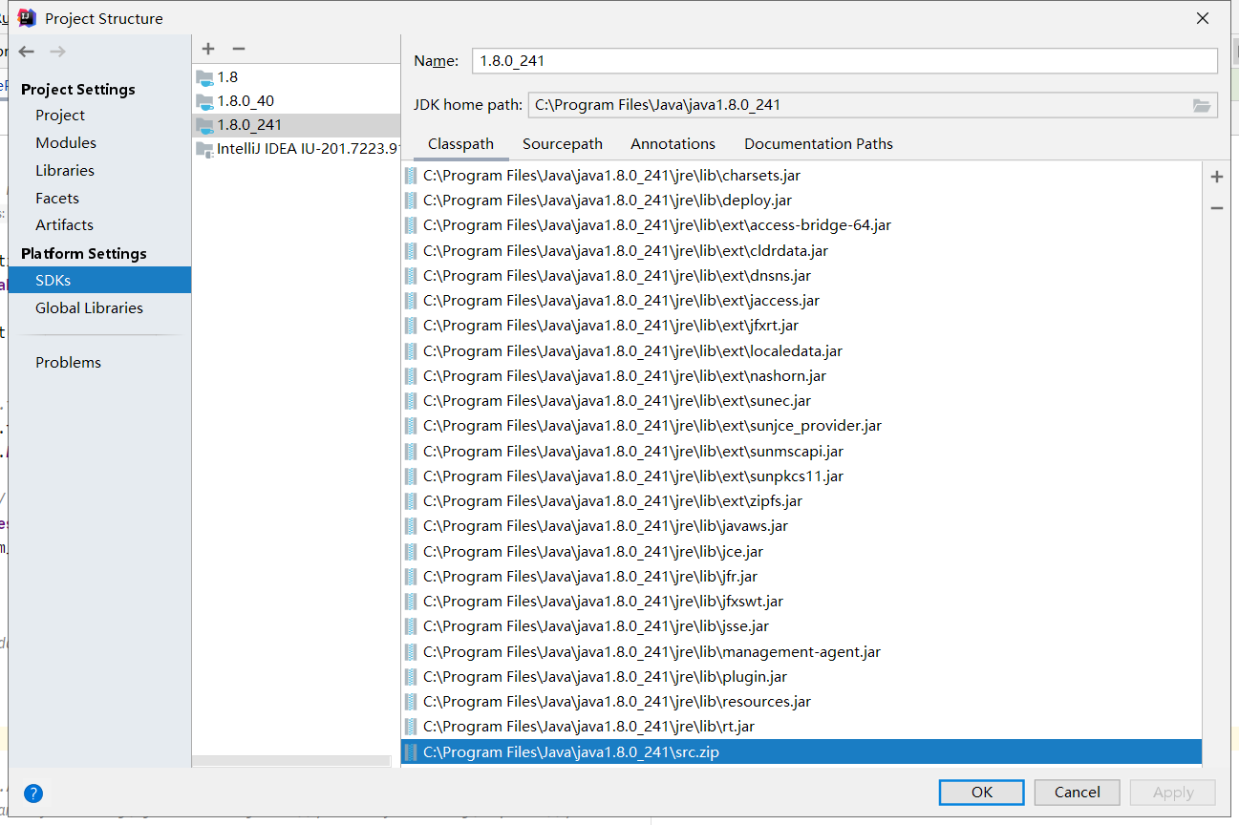Select SDKs under Platform Settings
The height and width of the screenshot is (825, 1239).
click(99, 280)
